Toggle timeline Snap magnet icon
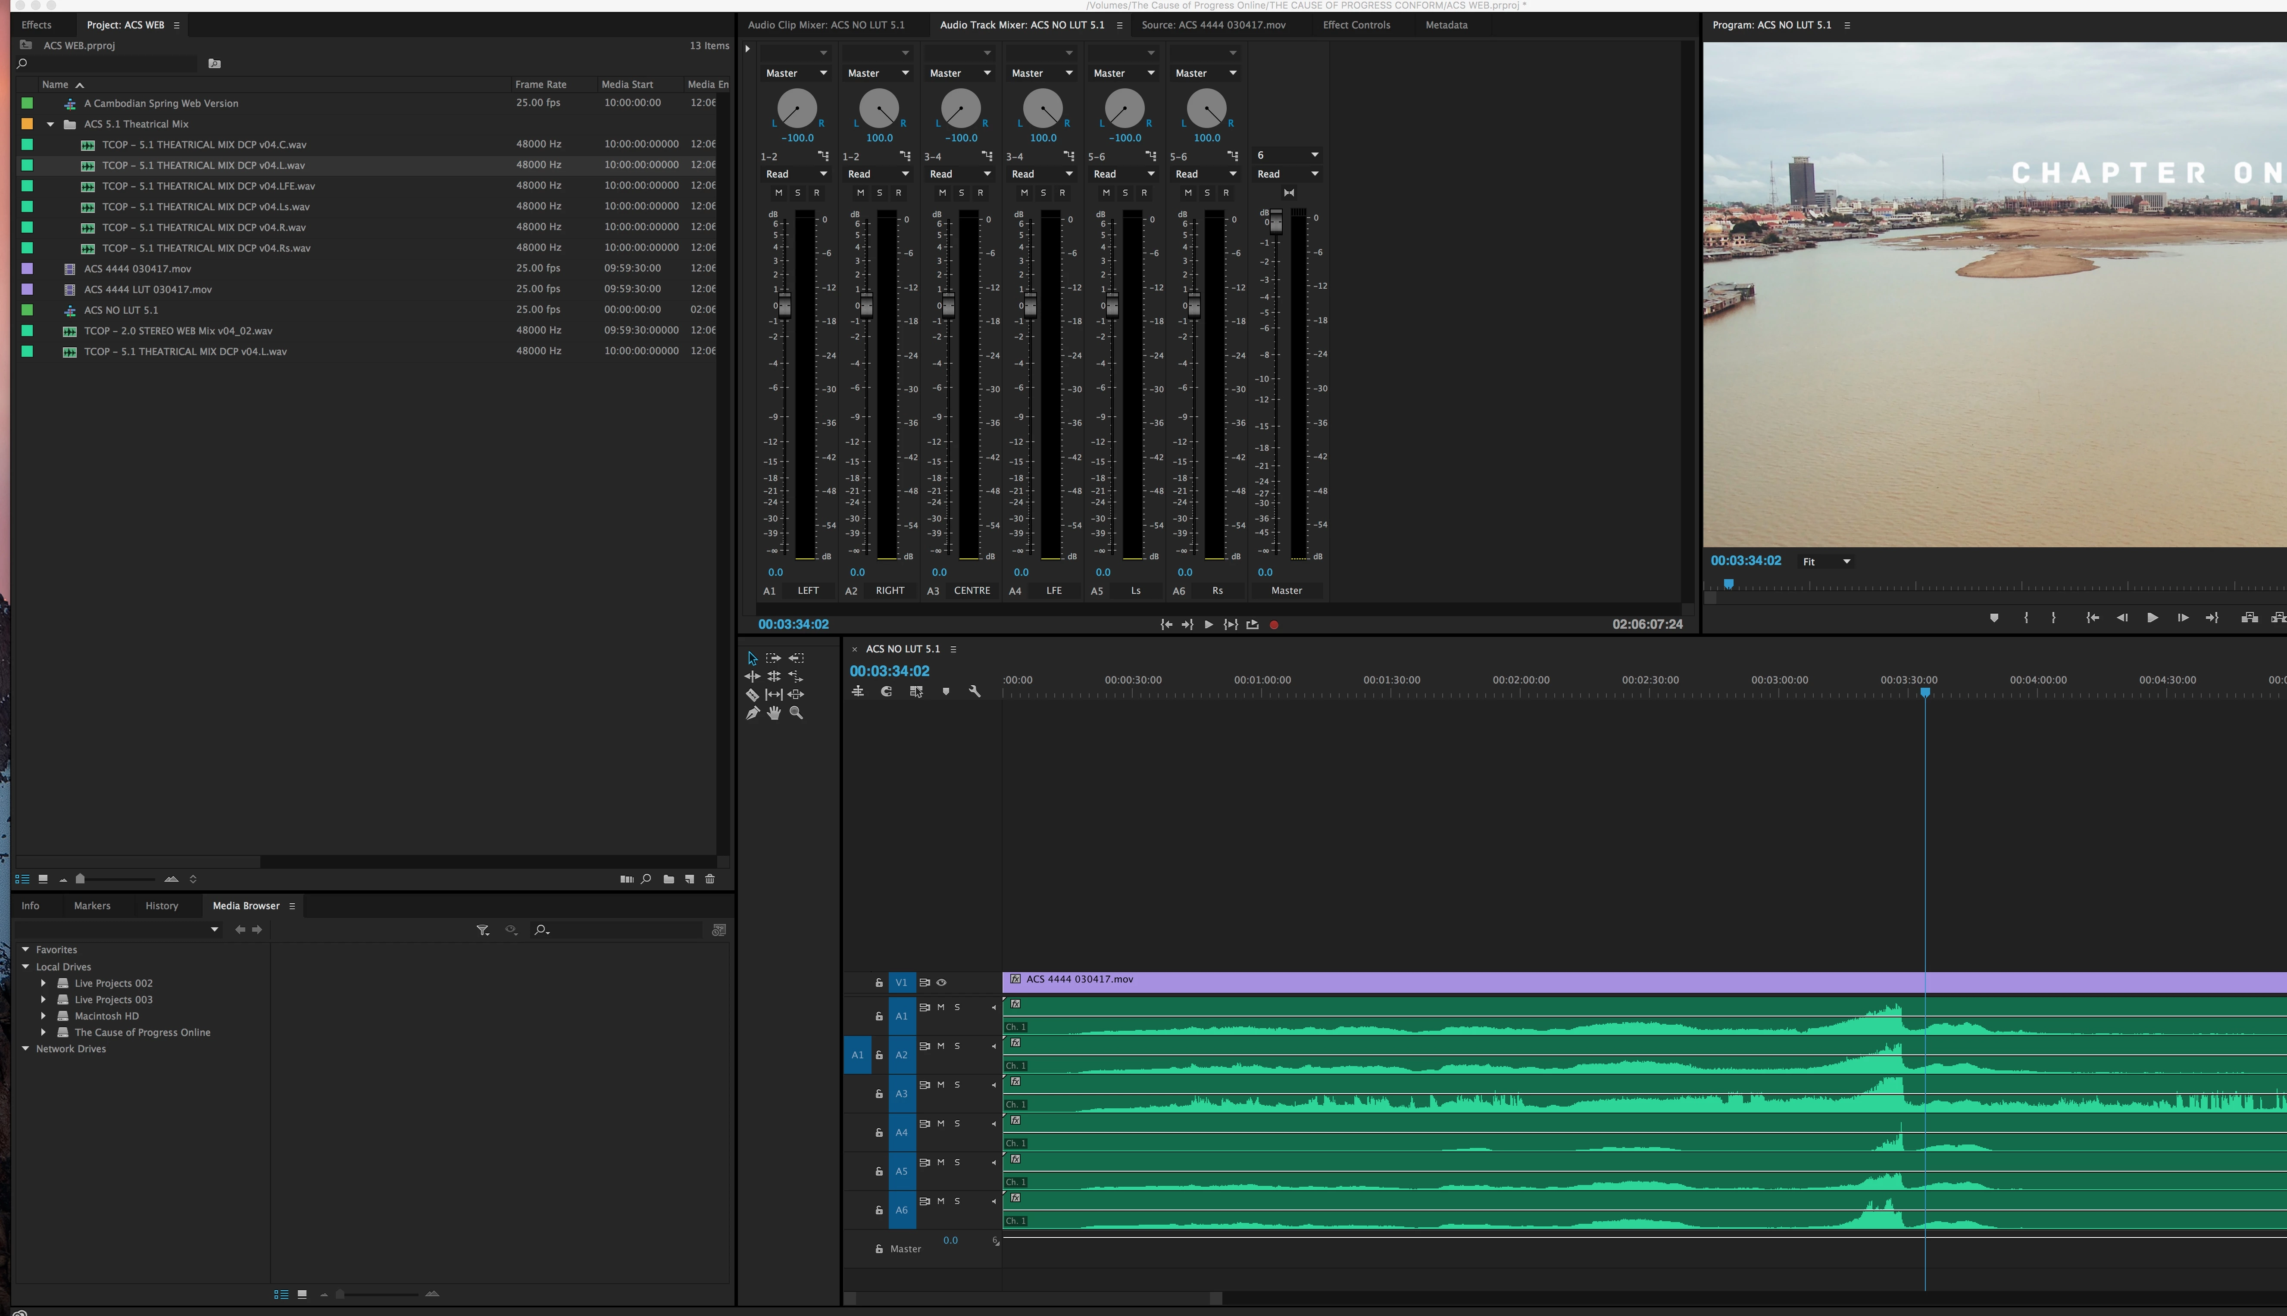The width and height of the screenshot is (2287, 1316). click(887, 692)
